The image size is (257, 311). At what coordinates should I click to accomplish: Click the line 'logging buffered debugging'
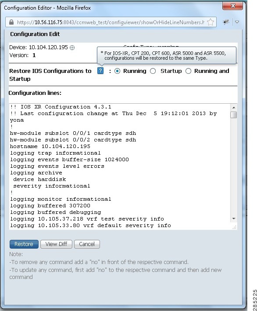(x=55, y=212)
